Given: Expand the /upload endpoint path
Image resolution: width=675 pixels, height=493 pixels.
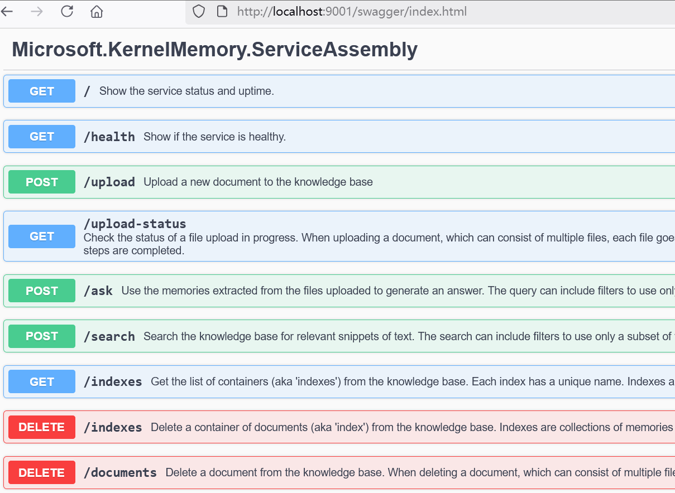Looking at the screenshot, I should click(x=109, y=182).
